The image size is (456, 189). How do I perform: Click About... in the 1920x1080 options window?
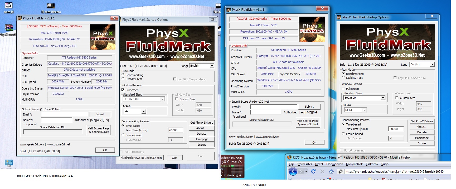tap(202, 128)
